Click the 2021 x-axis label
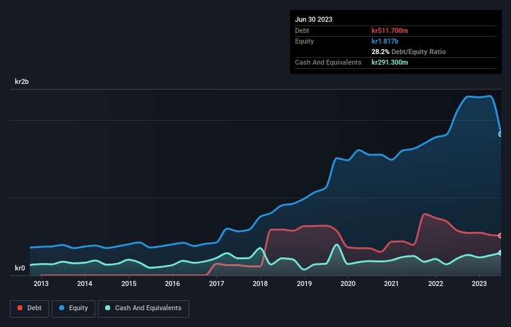511x327 pixels. [x=391, y=283]
